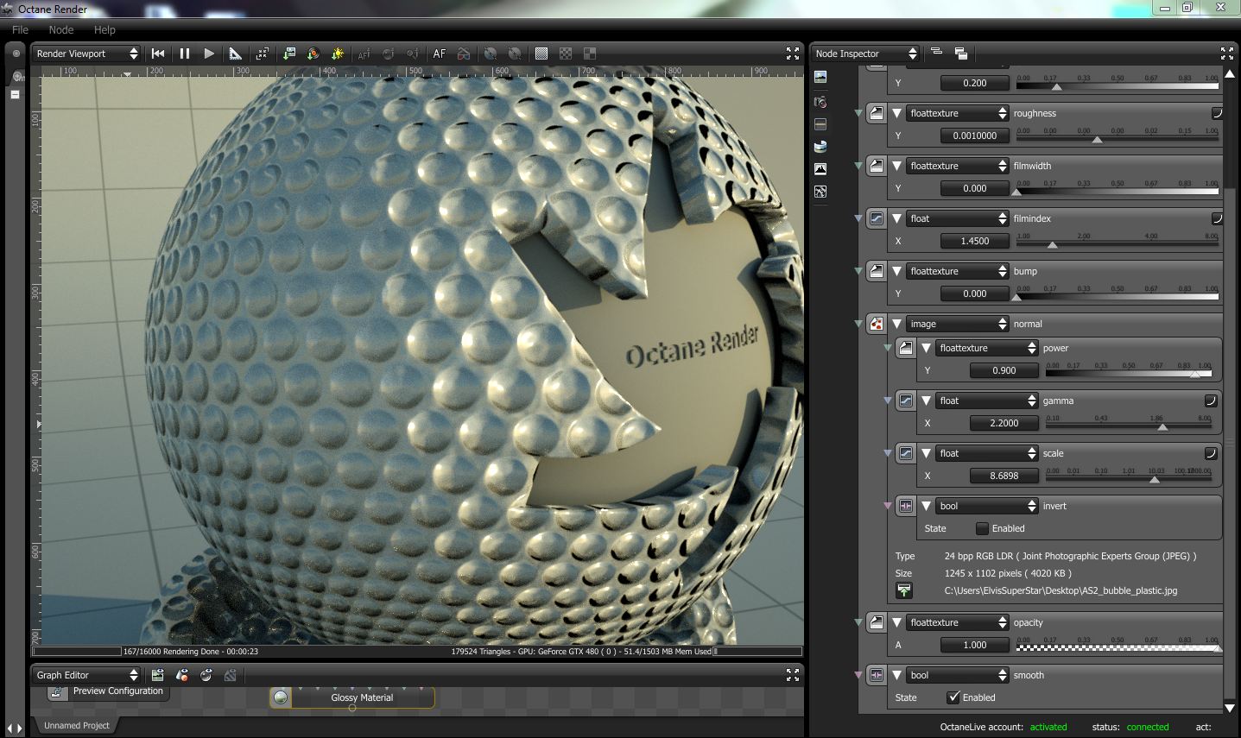Click the scale X value field 8.6898
Image resolution: width=1241 pixels, height=738 pixels.
tap(1004, 476)
